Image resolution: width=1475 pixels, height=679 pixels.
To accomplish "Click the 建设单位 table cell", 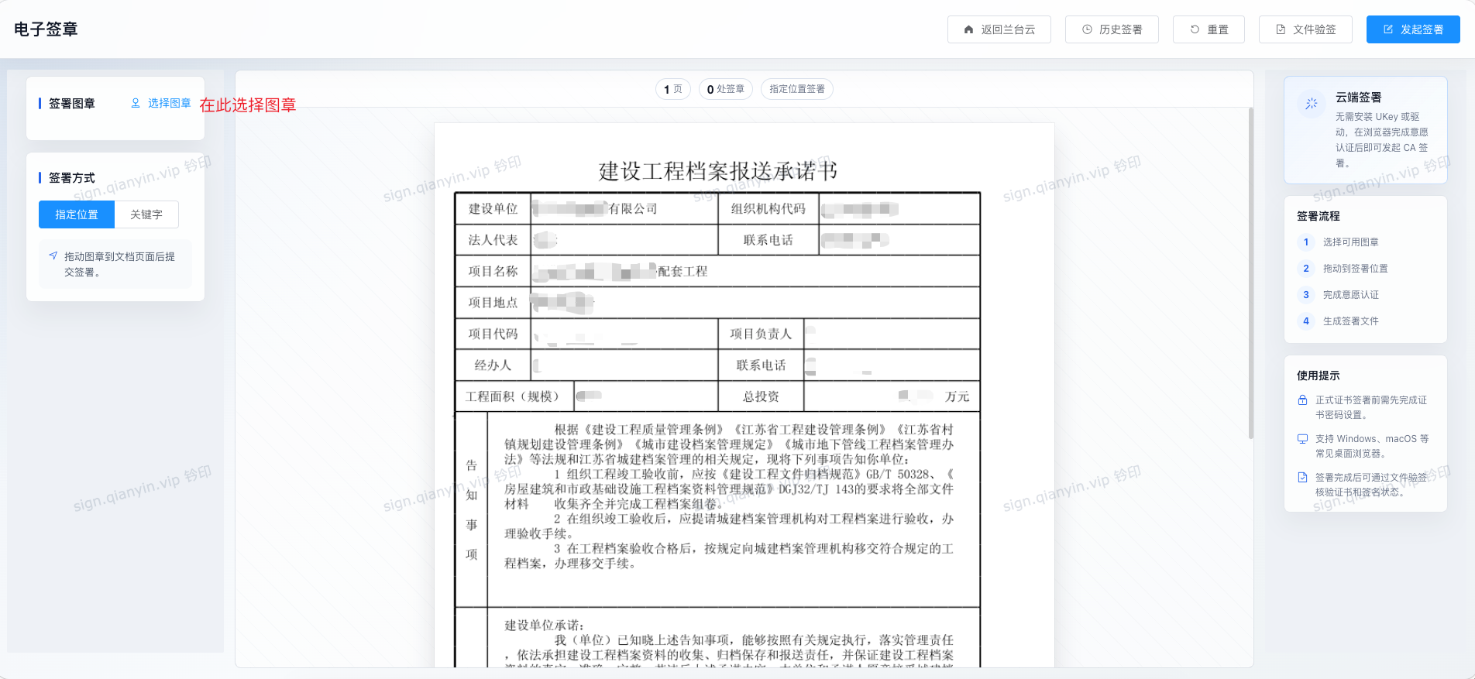I will tap(493, 209).
